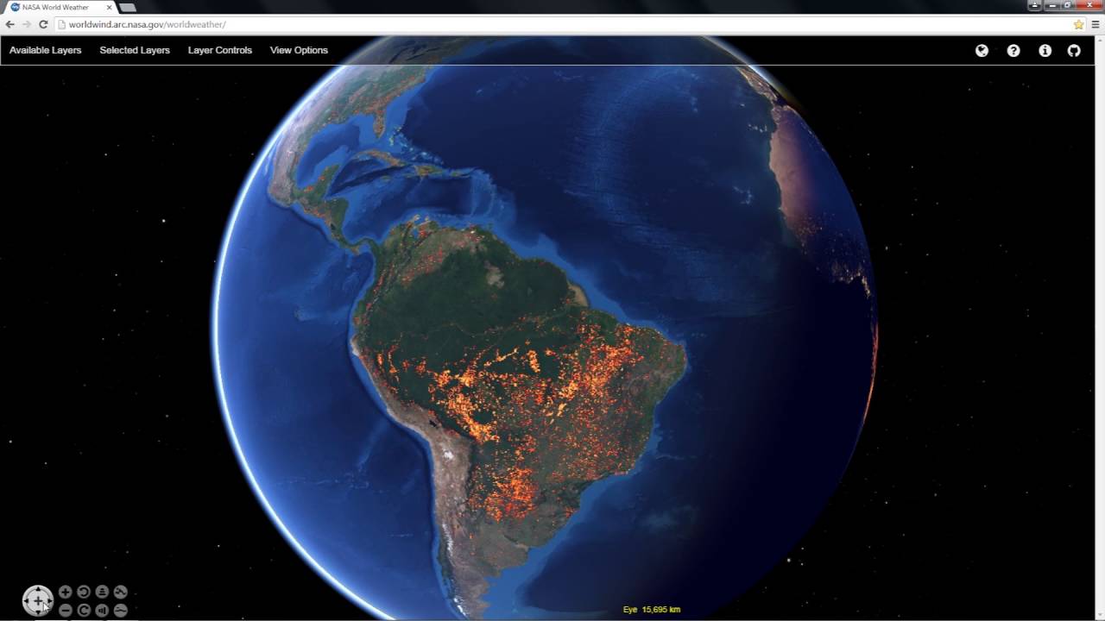Click the Chrome user profile button
Image resolution: width=1105 pixels, height=621 pixels.
[x=1034, y=5]
